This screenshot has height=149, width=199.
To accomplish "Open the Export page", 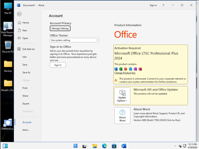I will pyautogui.click(x=26, y=104).
